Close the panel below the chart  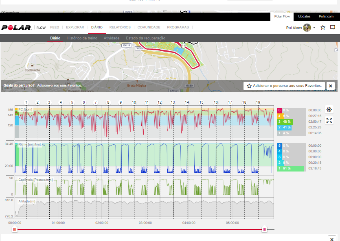(332, 239)
